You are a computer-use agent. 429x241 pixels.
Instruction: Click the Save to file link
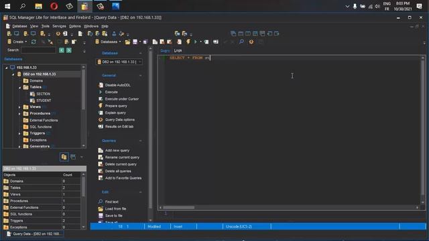[x=113, y=216]
